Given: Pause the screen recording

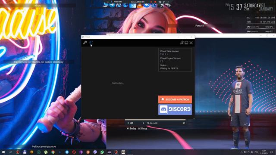Looking at the screenshot, I should coord(151,2).
